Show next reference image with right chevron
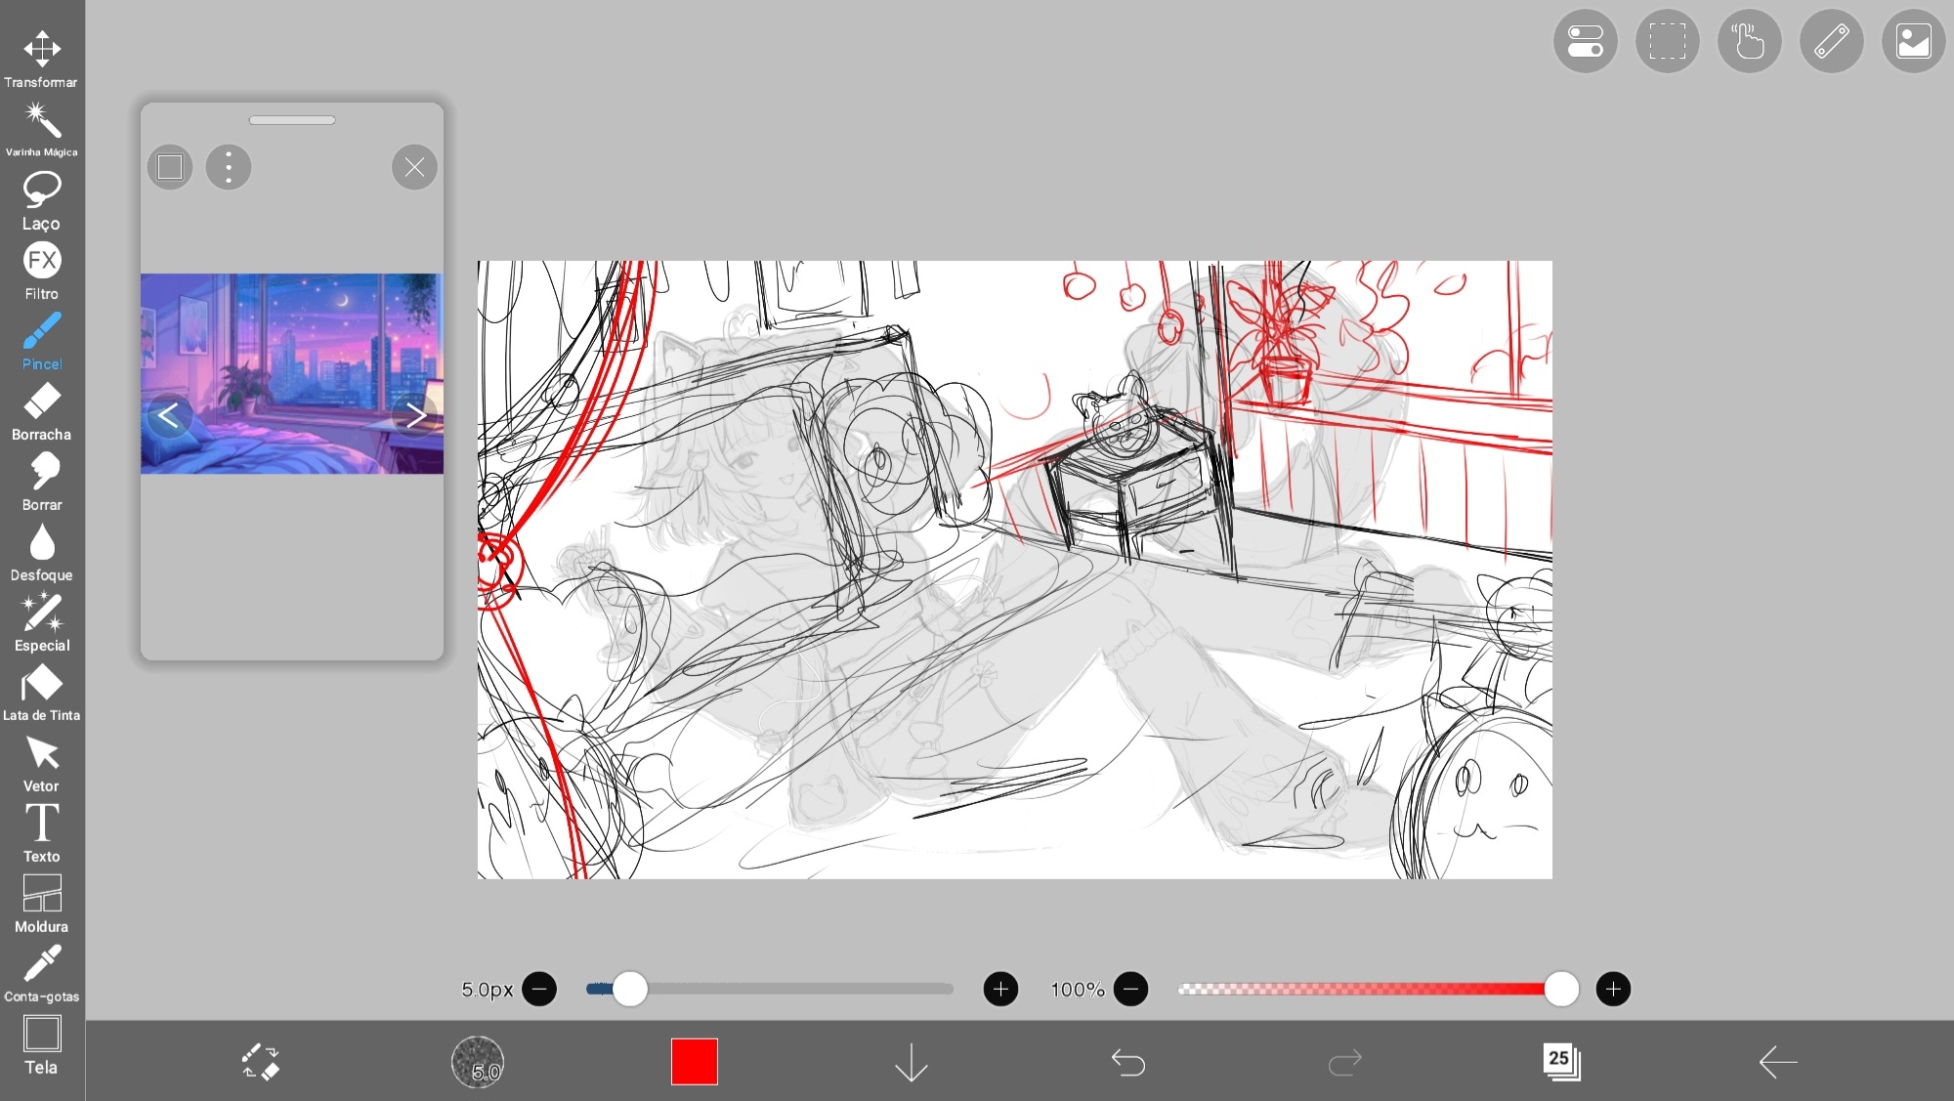Screen dimensions: 1954x1101 coord(416,415)
